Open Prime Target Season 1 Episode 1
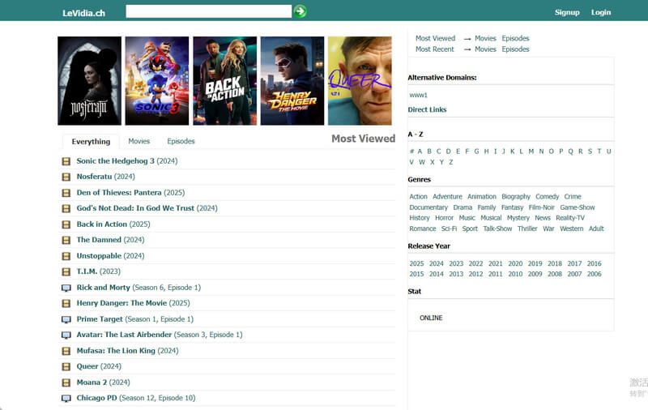 coord(134,318)
